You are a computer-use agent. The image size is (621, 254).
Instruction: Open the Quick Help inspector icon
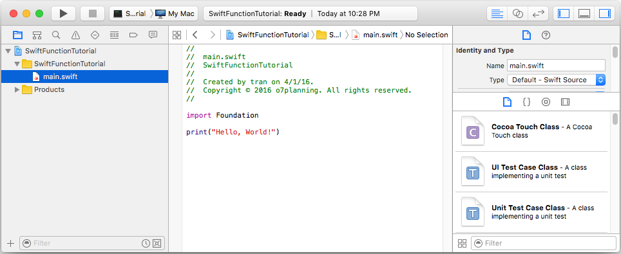coord(546,35)
